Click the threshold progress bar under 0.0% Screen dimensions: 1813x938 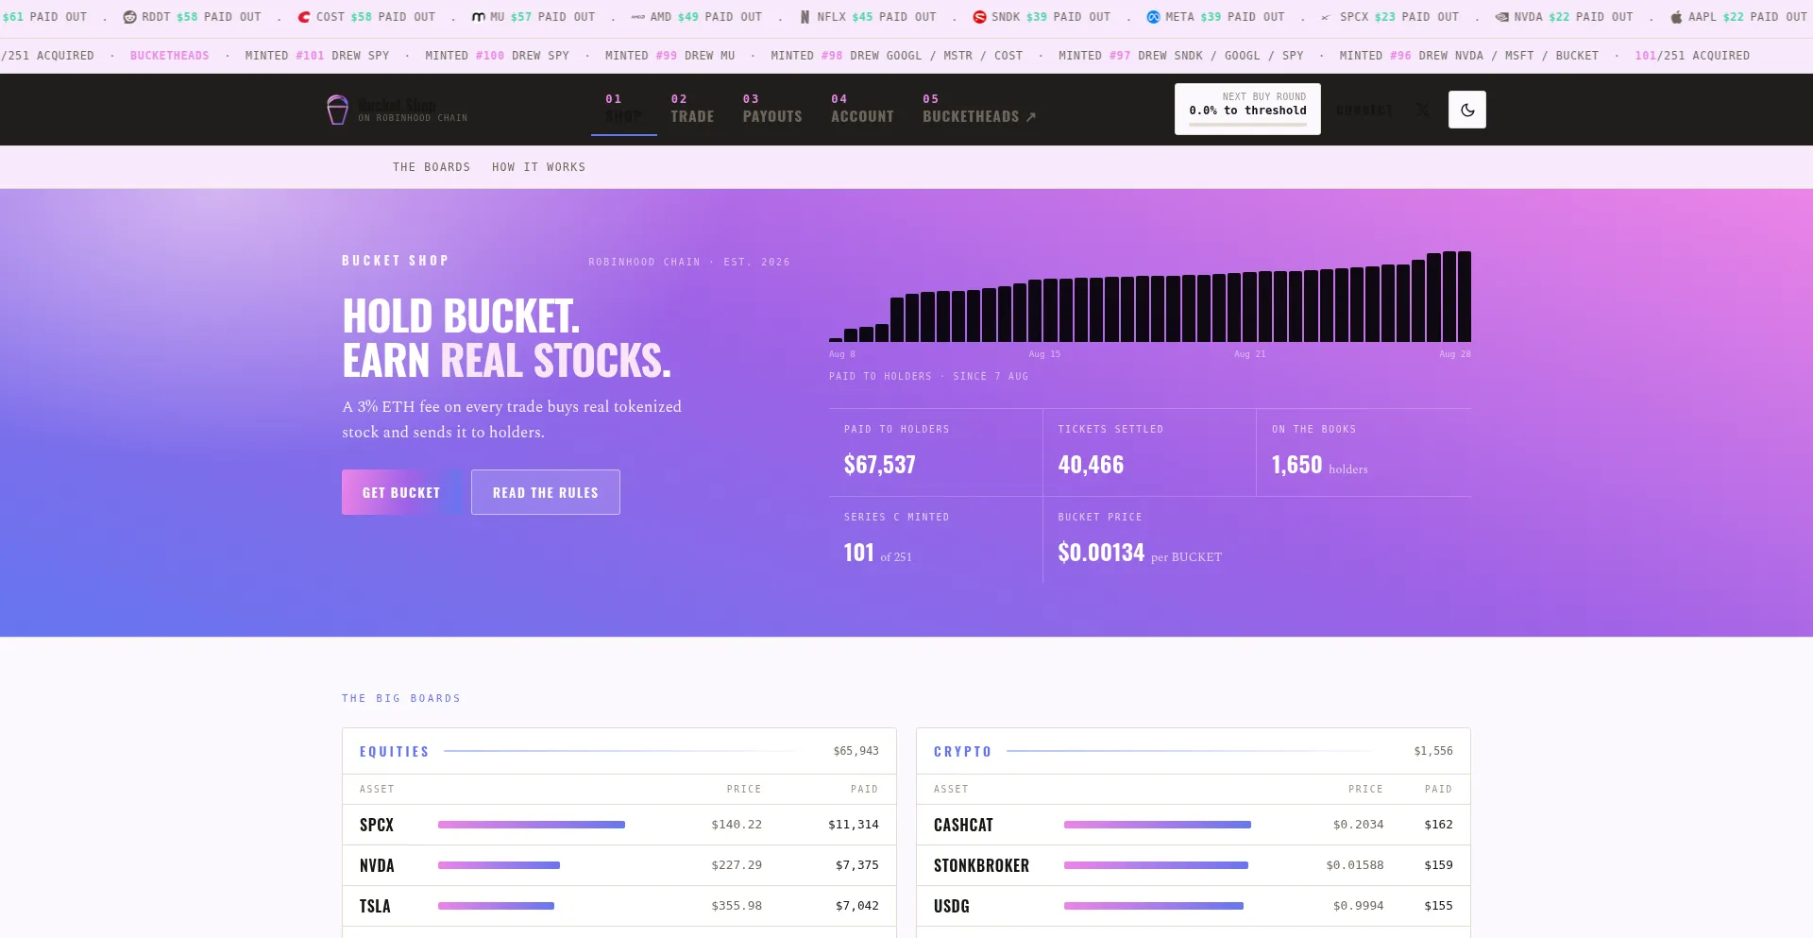[x=1247, y=124]
